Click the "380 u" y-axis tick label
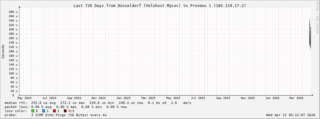Viewport: 320px width, 119px height. click(13, 12)
